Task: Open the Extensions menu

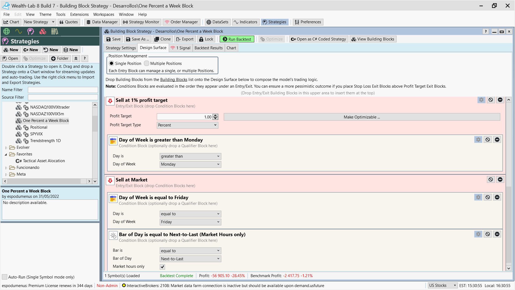Action: click(x=79, y=14)
